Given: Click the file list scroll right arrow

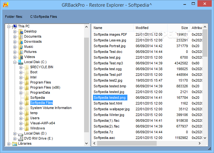Looking at the screenshot, I should (200, 143).
